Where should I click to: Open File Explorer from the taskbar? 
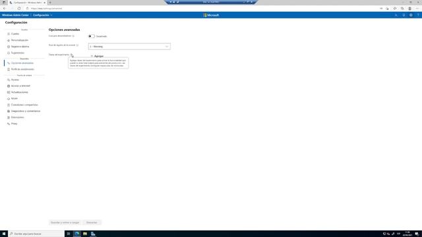pos(85,234)
